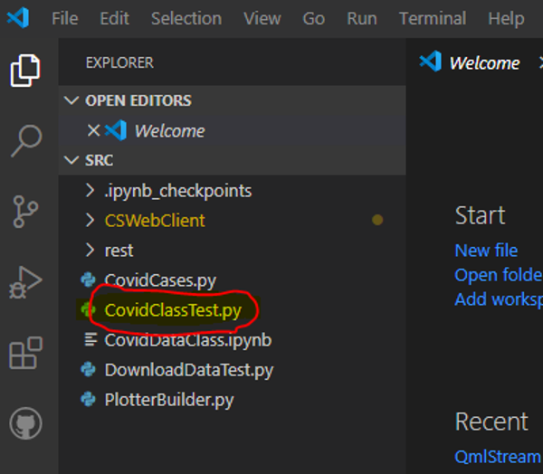Open the Source Control view icon
543x474 pixels.
pos(25,211)
